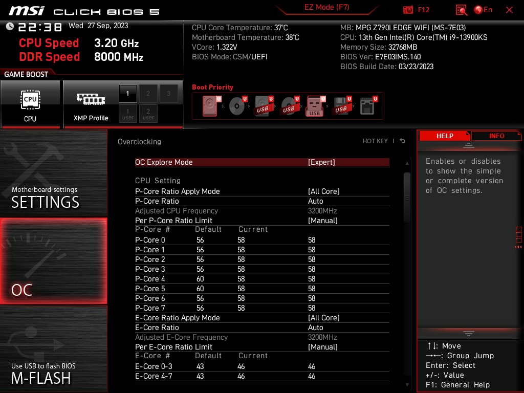The height and width of the screenshot is (393, 524).
Task: Click the MSI logo
Action: point(27,11)
